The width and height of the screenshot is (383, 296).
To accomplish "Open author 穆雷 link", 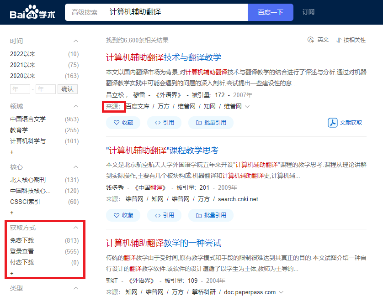I will [x=139, y=95].
